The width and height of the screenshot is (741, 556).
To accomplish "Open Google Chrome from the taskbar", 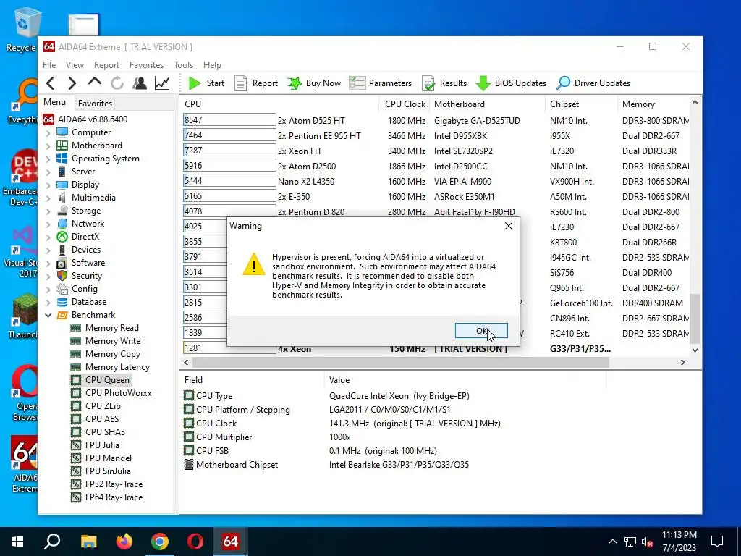I will point(160,542).
